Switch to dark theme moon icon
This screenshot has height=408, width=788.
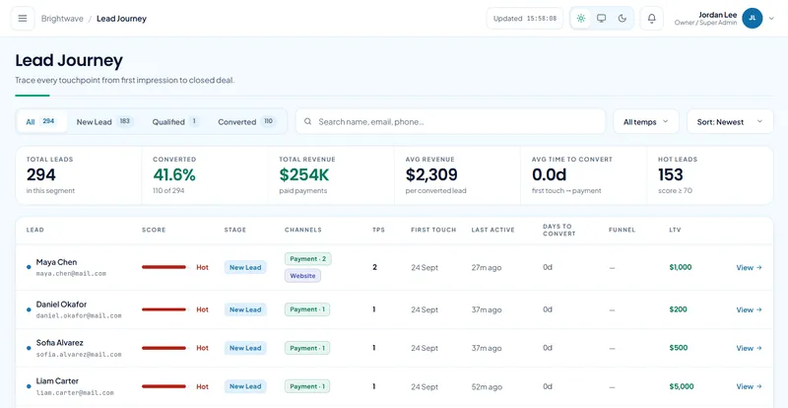click(x=623, y=19)
